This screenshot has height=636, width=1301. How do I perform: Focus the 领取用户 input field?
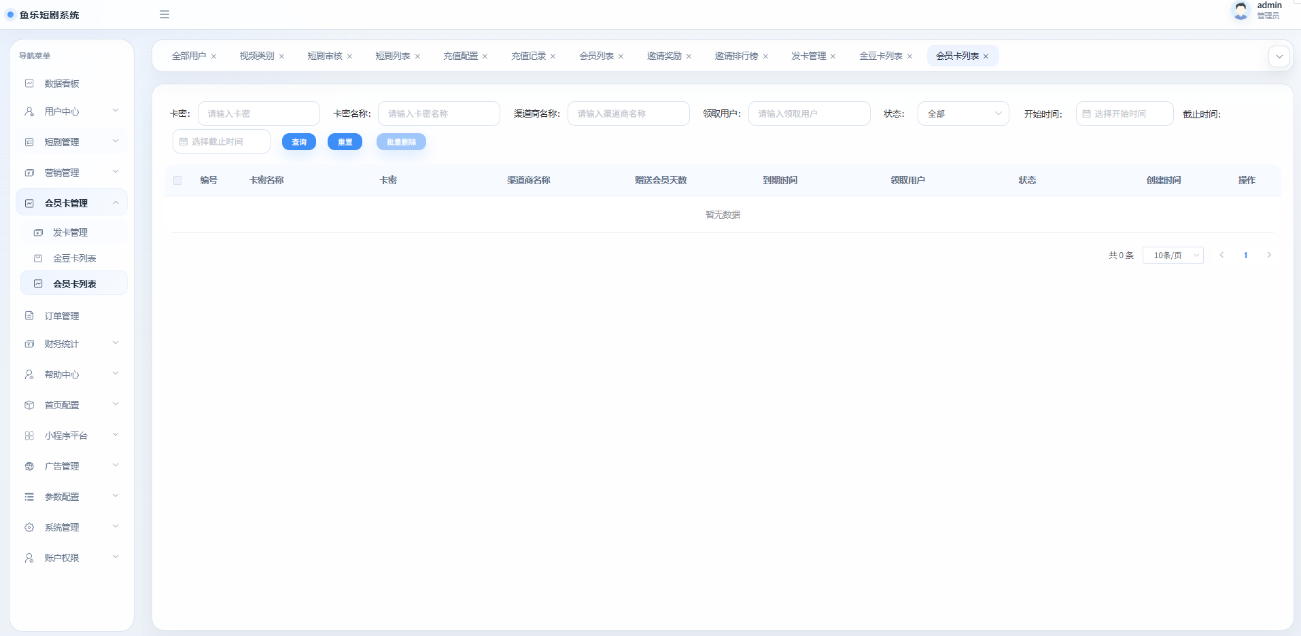(810, 113)
